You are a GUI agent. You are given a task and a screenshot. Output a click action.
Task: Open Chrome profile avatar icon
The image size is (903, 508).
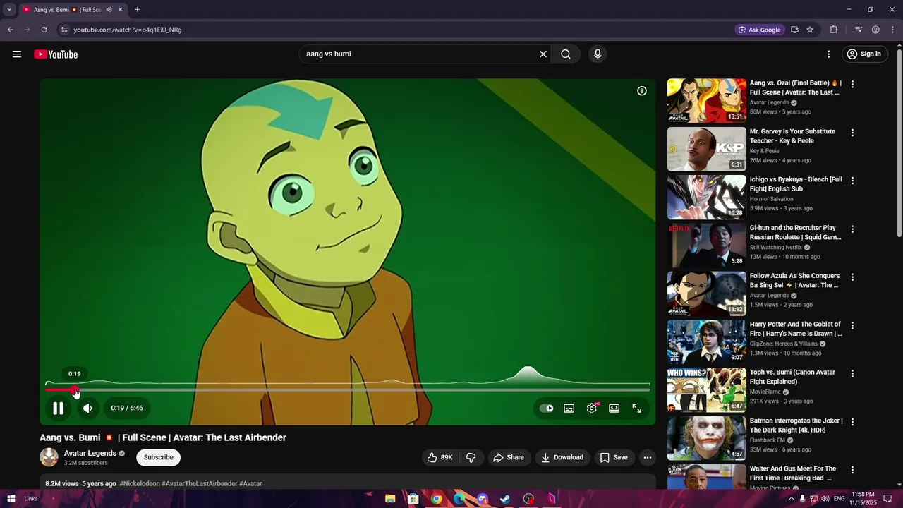875,30
